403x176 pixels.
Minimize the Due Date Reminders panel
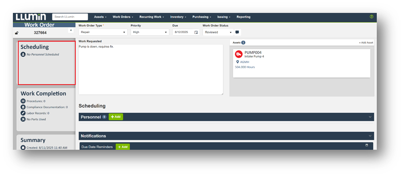(367, 145)
